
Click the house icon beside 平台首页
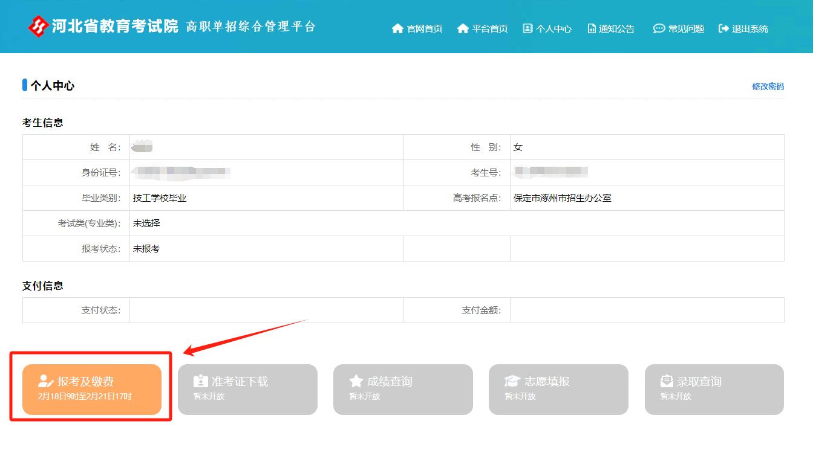[463, 28]
